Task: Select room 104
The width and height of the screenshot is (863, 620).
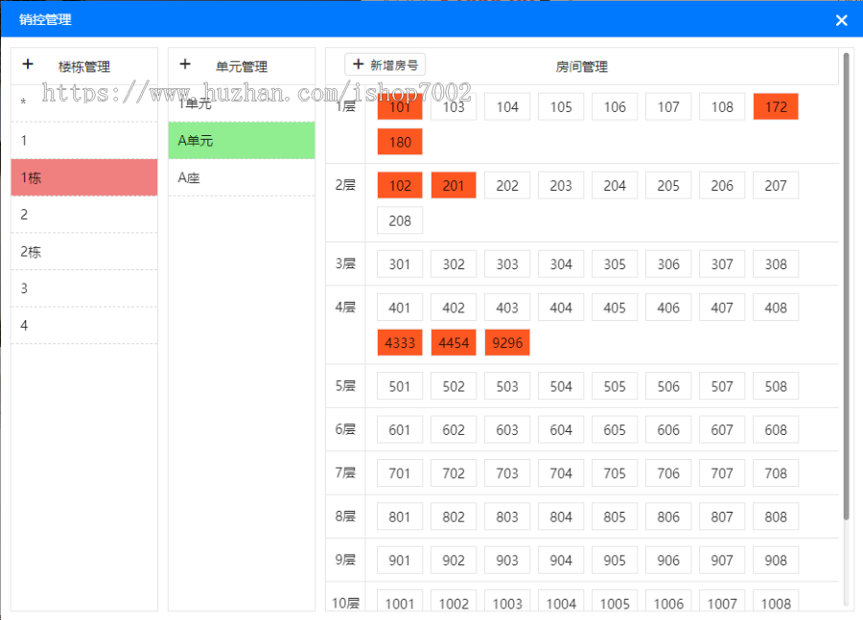Action: tap(507, 106)
